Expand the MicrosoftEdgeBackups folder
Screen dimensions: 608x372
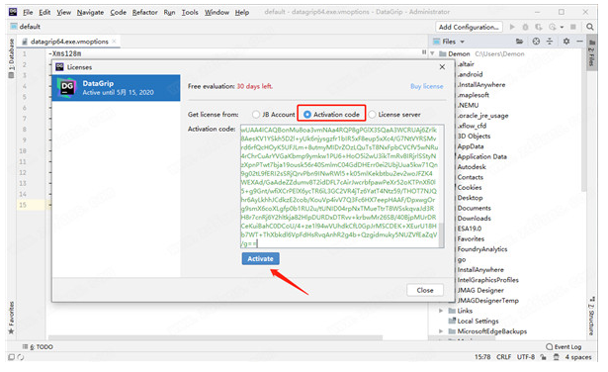click(441, 331)
